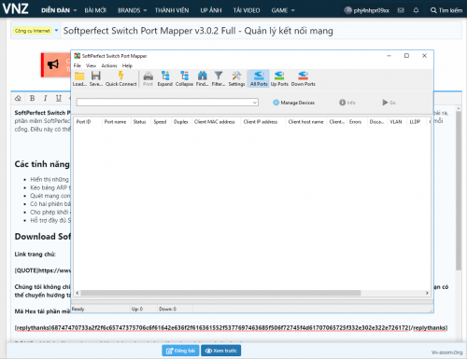Expand the GAME dropdown menu
467x359 pixels.
(x=283, y=10)
